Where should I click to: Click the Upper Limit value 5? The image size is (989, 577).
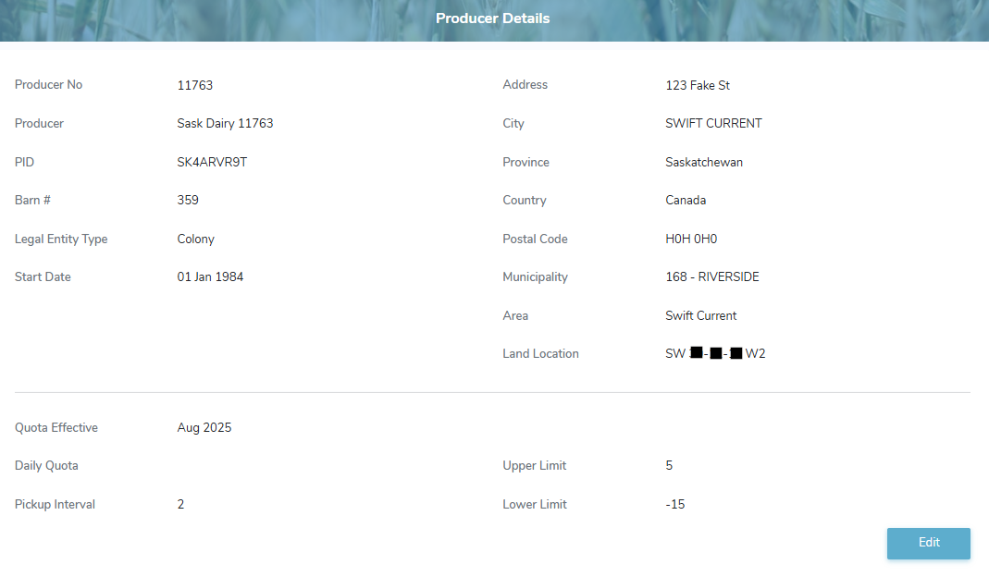point(669,465)
